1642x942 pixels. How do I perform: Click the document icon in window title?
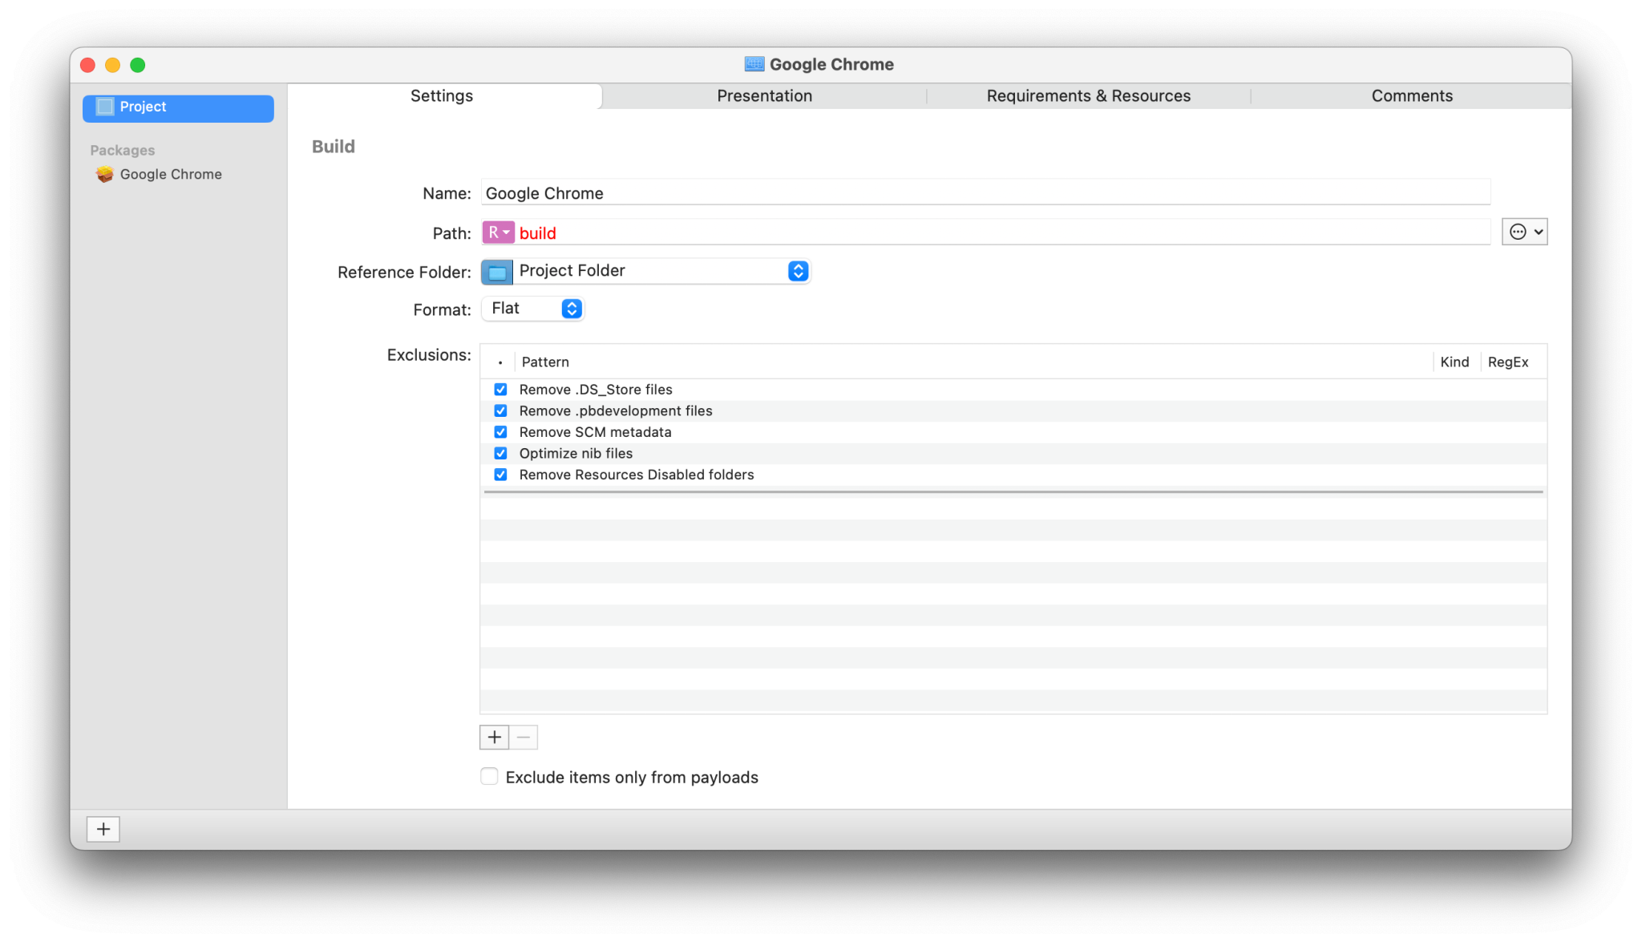coord(754,64)
